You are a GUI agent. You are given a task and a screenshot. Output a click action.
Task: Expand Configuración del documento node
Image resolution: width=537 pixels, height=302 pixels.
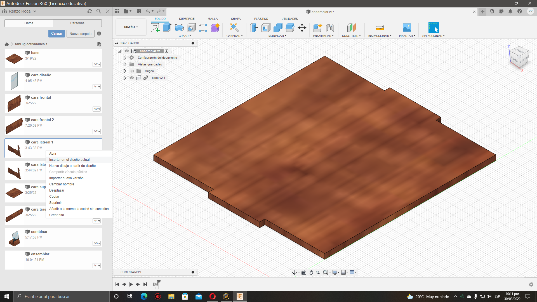(125, 58)
